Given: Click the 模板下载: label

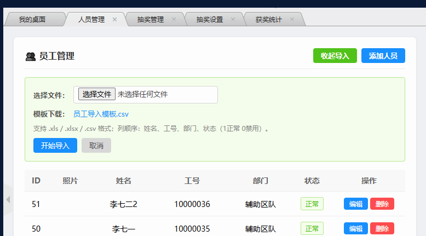Looking at the screenshot, I should [x=49, y=114].
